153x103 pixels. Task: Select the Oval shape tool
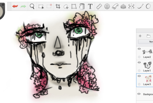point(148,6)
